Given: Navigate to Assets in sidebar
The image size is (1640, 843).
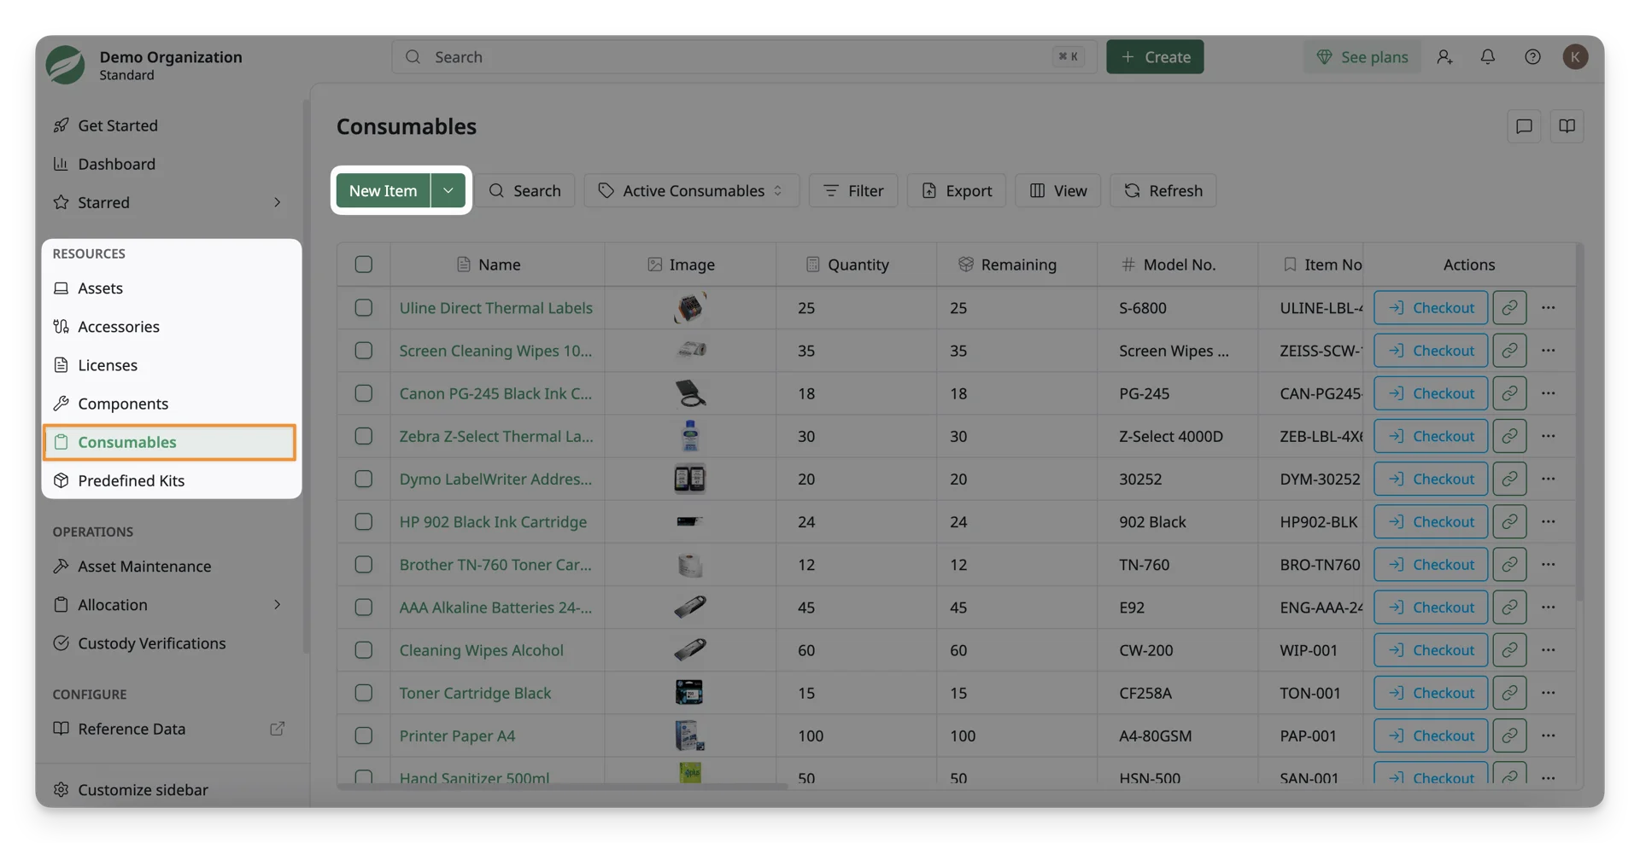Looking at the screenshot, I should coord(168,288).
